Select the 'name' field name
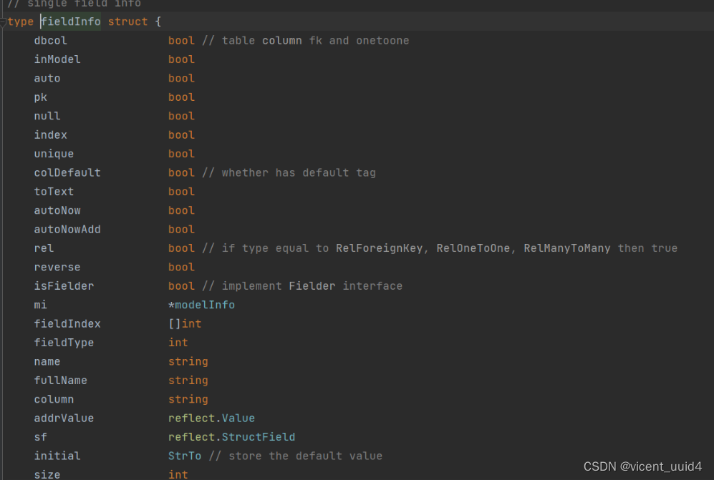The width and height of the screenshot is (714, 480). tap(47, 362)
